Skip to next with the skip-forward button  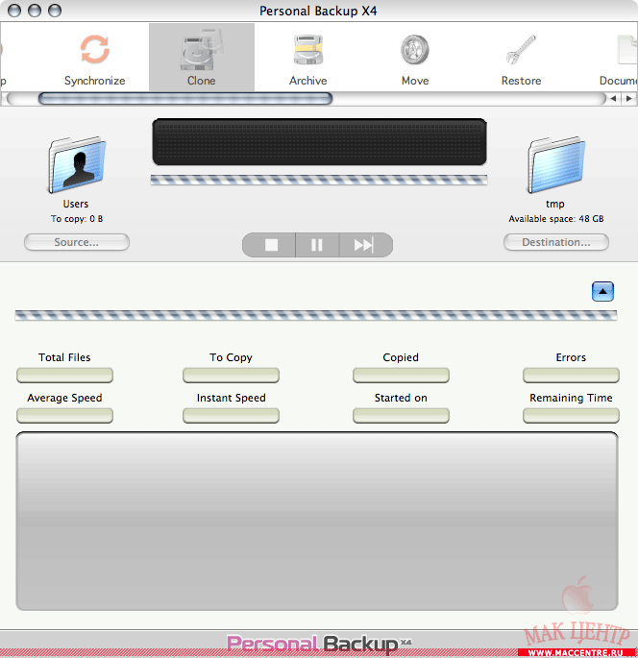365,245
